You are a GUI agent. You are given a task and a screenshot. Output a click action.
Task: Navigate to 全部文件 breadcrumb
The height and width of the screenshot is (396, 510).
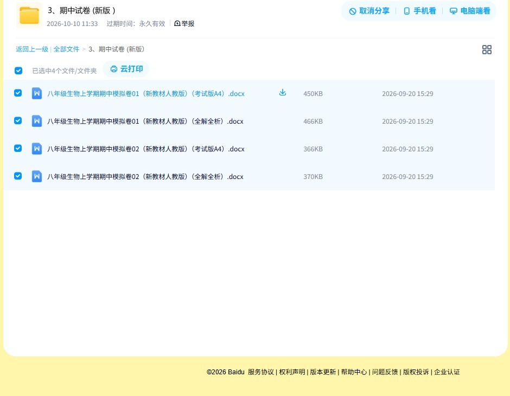pos(66,49)
